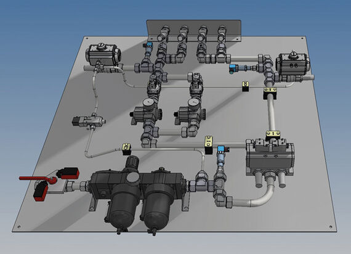Click the pipe clamp directly above the actuator block
The width and height of the screenshot is (351, 254).
click(x=273, y=135)
